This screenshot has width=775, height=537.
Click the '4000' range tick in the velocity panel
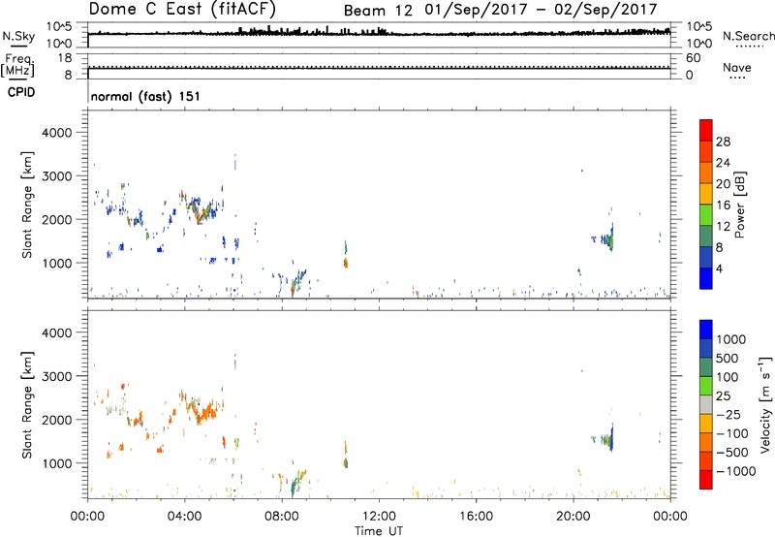(57, 332)
